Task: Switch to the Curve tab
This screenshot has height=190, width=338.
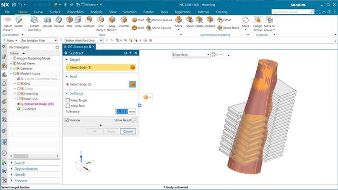Action: 39,12
